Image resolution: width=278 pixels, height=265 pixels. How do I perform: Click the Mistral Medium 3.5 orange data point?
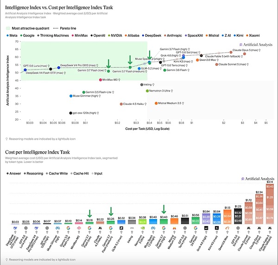(x=156, y=103)
